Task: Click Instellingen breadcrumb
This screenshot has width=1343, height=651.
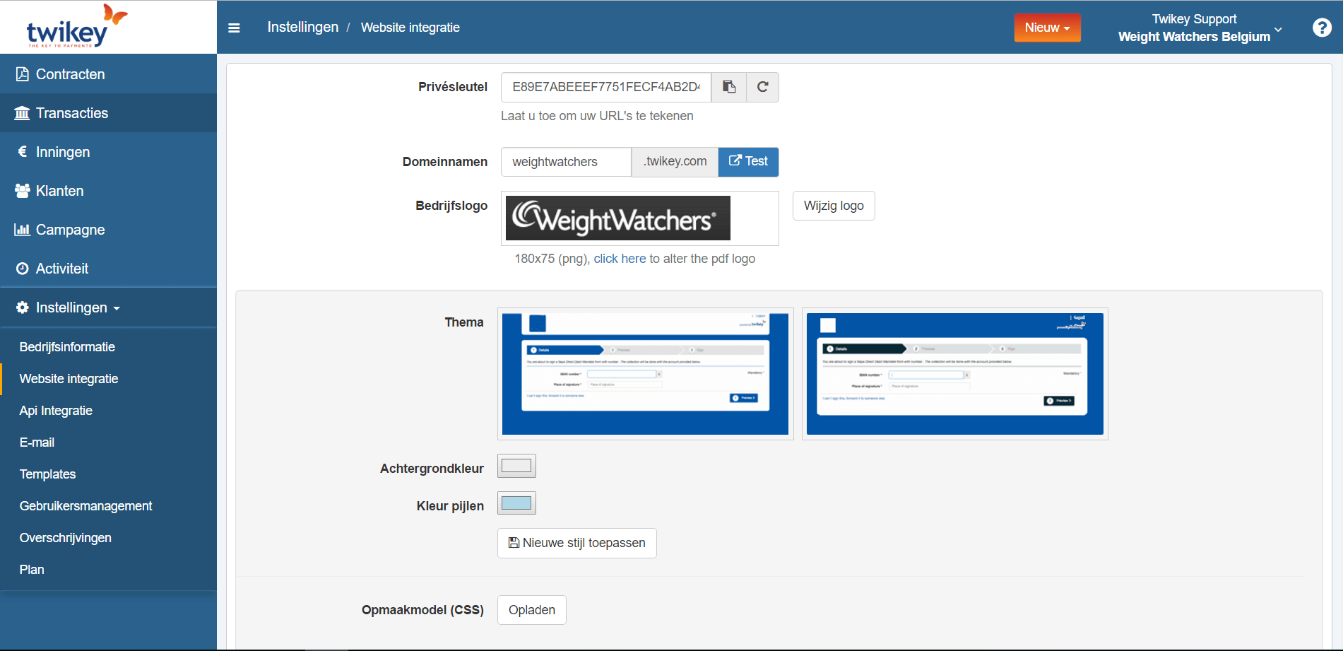Action: tap(302, 27)
